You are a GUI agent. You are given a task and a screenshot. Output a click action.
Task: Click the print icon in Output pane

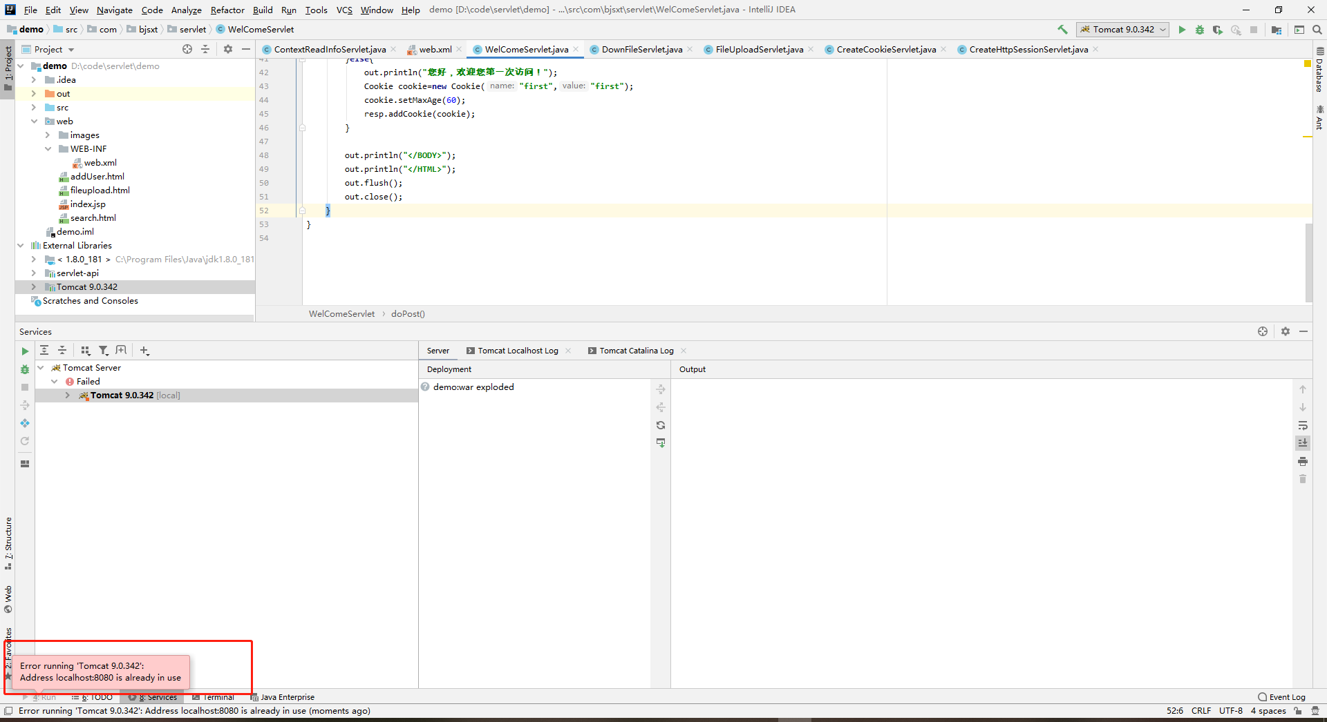1303,461
